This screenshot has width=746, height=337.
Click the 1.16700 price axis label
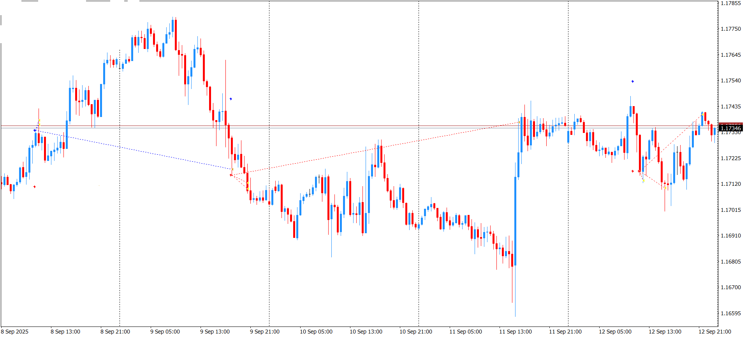pyautogui.click(x=731, y=287)
